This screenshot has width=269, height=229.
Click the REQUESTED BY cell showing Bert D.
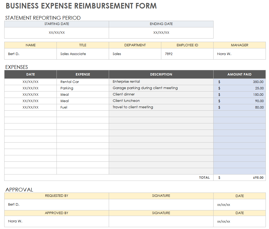point(57,205)
